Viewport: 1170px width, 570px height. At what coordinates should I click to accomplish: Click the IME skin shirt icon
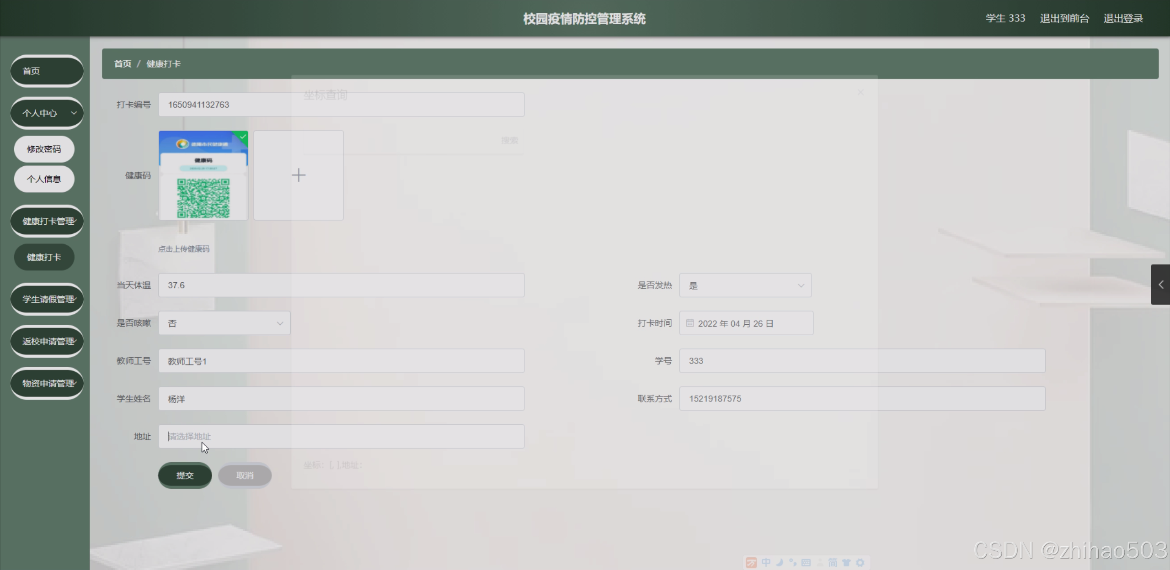point(846,563)
